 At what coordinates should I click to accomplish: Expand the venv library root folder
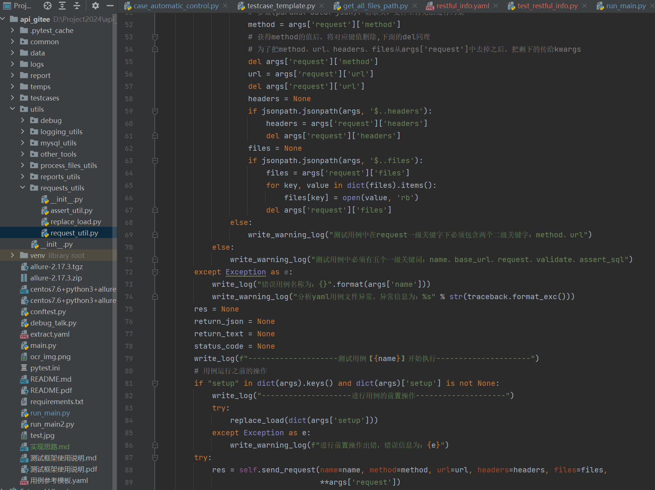click(x=12, y=255)
